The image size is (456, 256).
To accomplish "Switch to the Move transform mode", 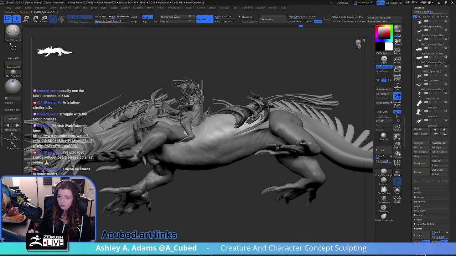I will [x=25, y=19].
